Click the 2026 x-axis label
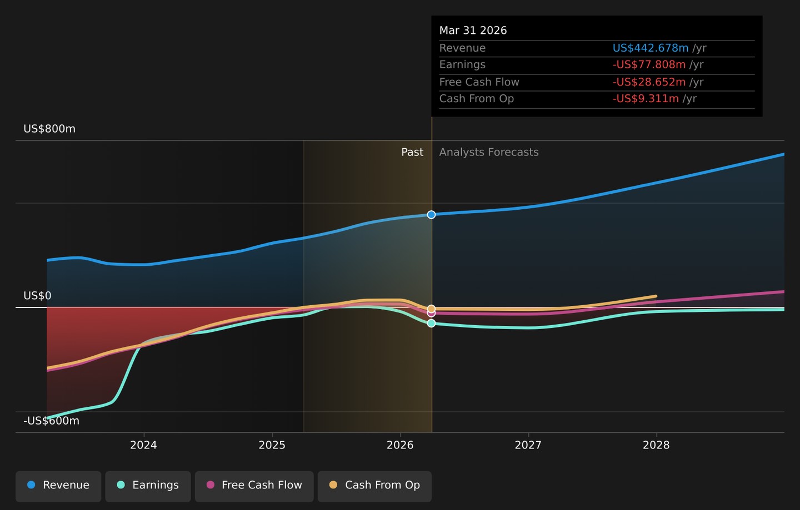Viewport: 800px width, 510px height. click(x=400, y=445)
